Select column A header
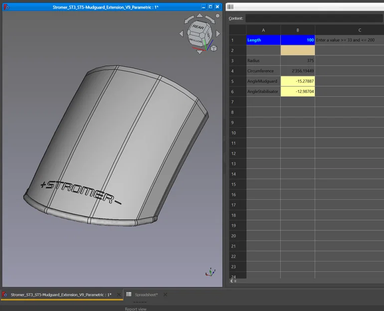Viewport: 384px width, 311px height. click(x=263, y=30)
